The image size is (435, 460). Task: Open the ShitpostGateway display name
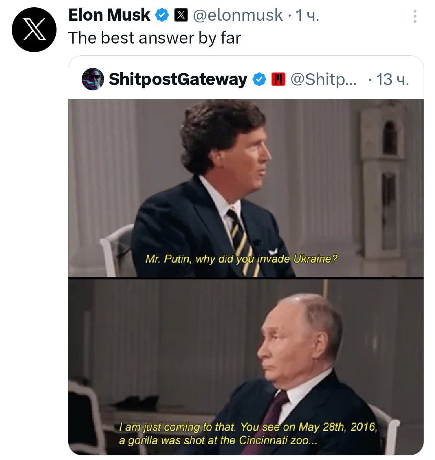(x=178, y=79)
